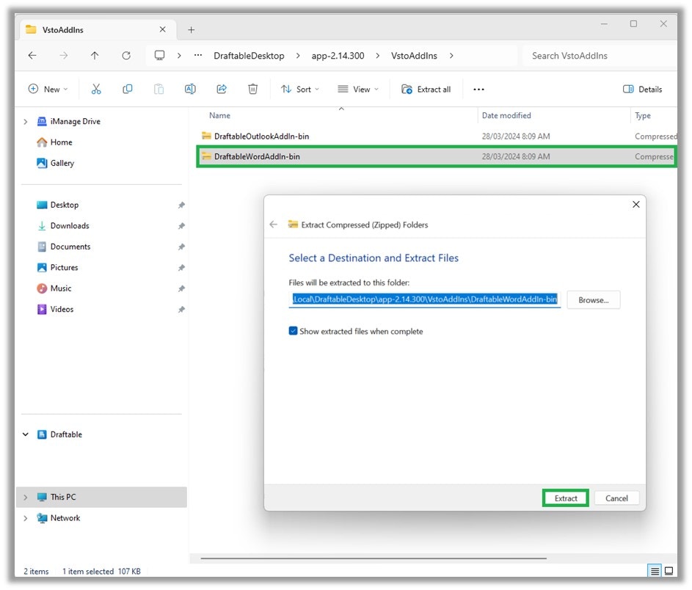
Task: Pin Downloads via its pin icon
Action: (181, 225)
